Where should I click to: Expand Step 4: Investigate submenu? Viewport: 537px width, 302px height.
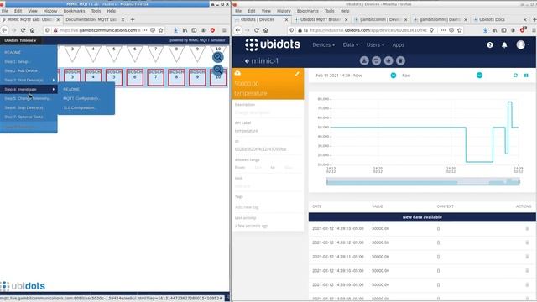(29, 90)
